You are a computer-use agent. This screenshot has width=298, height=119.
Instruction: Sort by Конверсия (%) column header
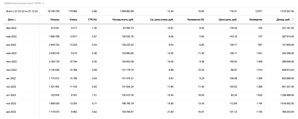point(196,19)
